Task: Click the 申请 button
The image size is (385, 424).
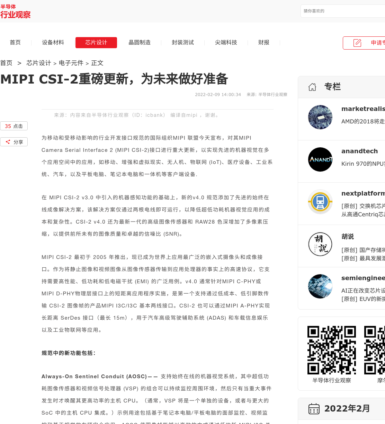Action: coord(364,43)
